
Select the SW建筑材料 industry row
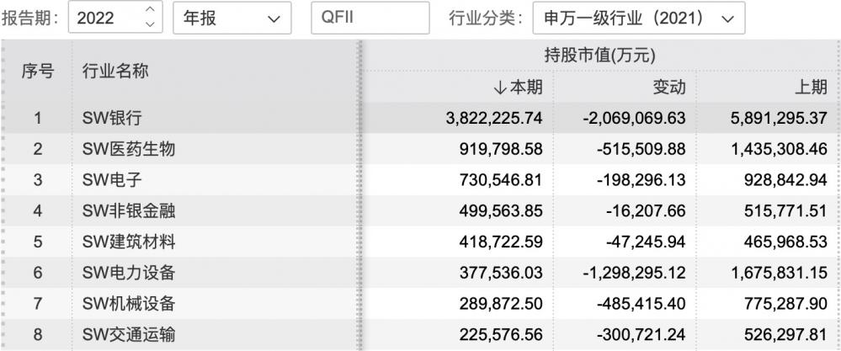pos(421,242)
